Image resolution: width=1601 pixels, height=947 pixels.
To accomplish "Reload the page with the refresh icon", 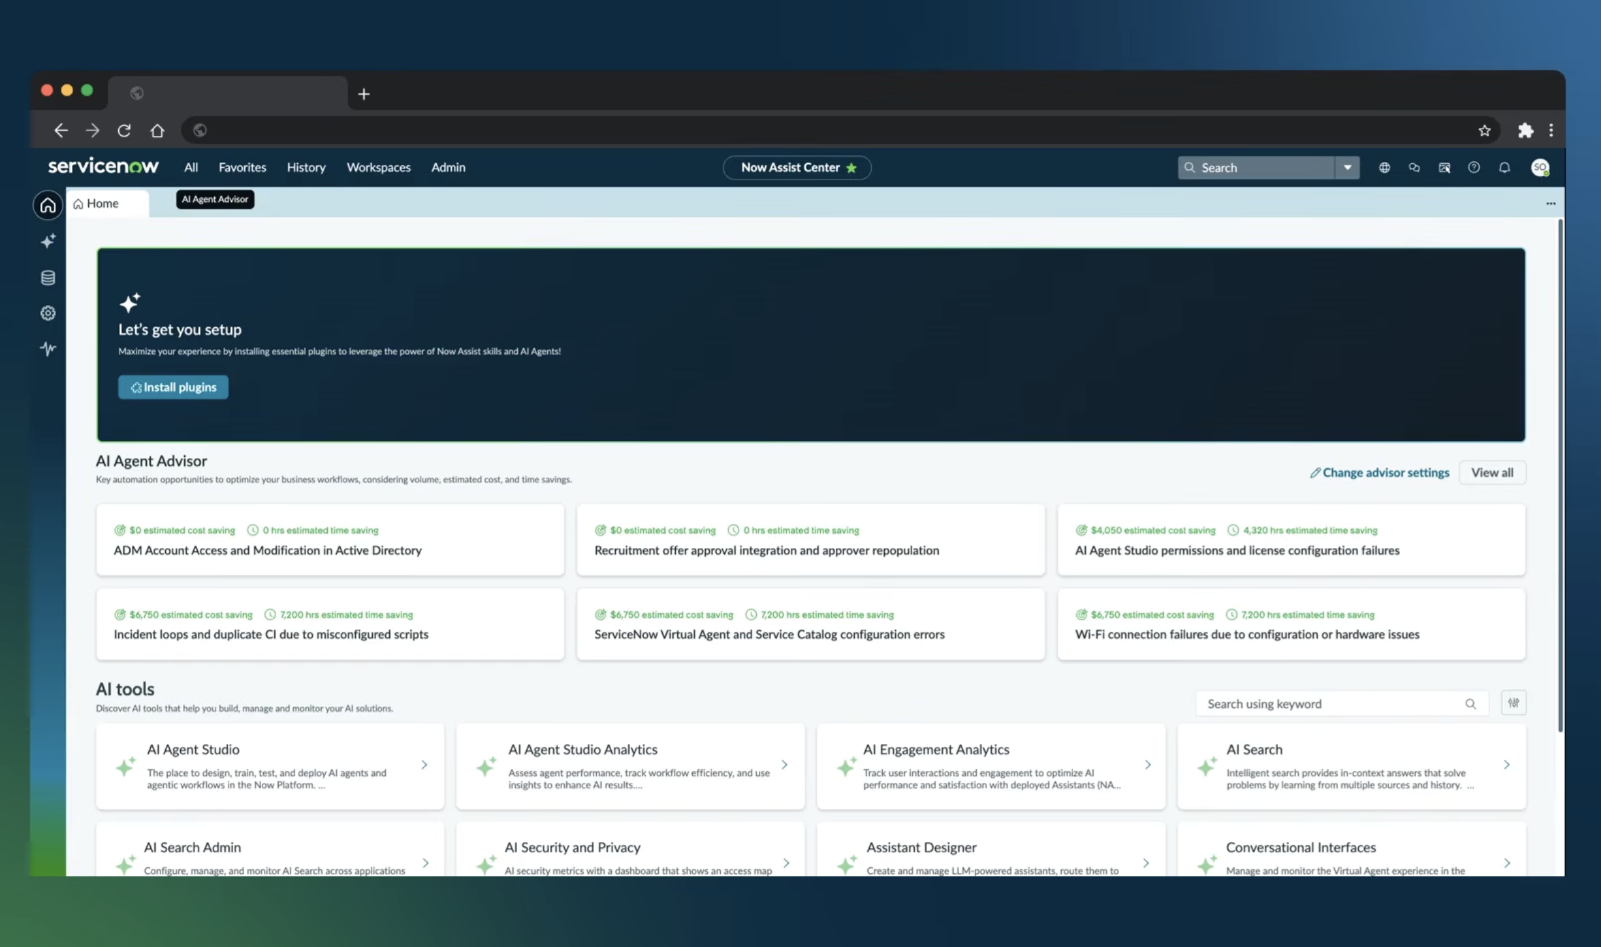I will [x=124, y=131].
